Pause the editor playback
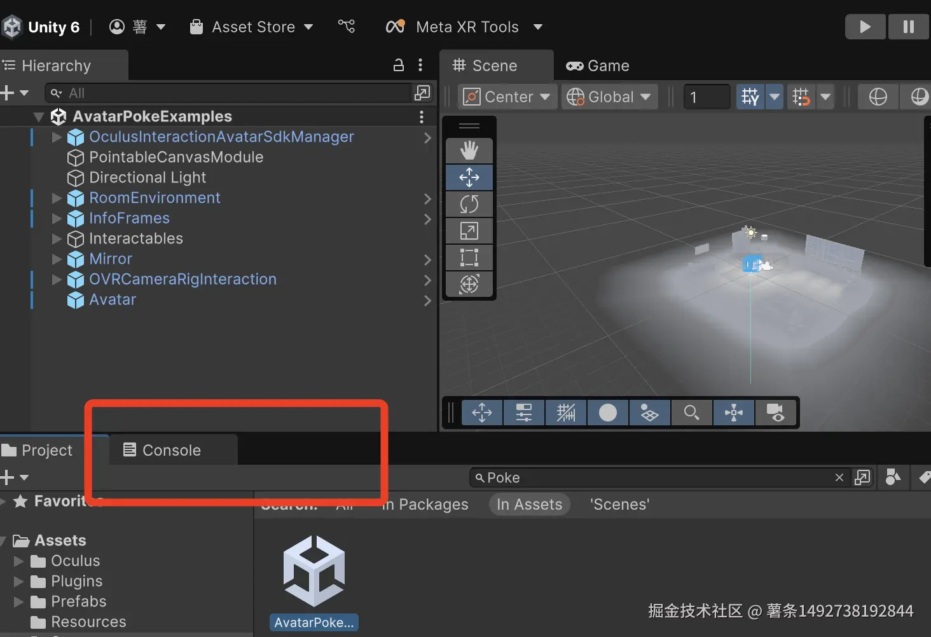Viewport: 931px width, 637px height. pos(909,27)
